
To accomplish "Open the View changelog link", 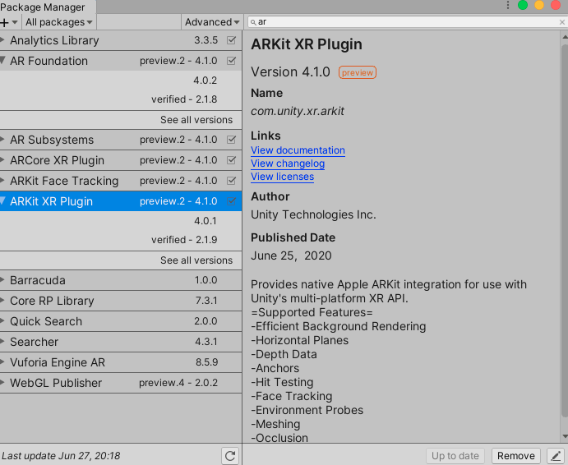I will [288, 163].
